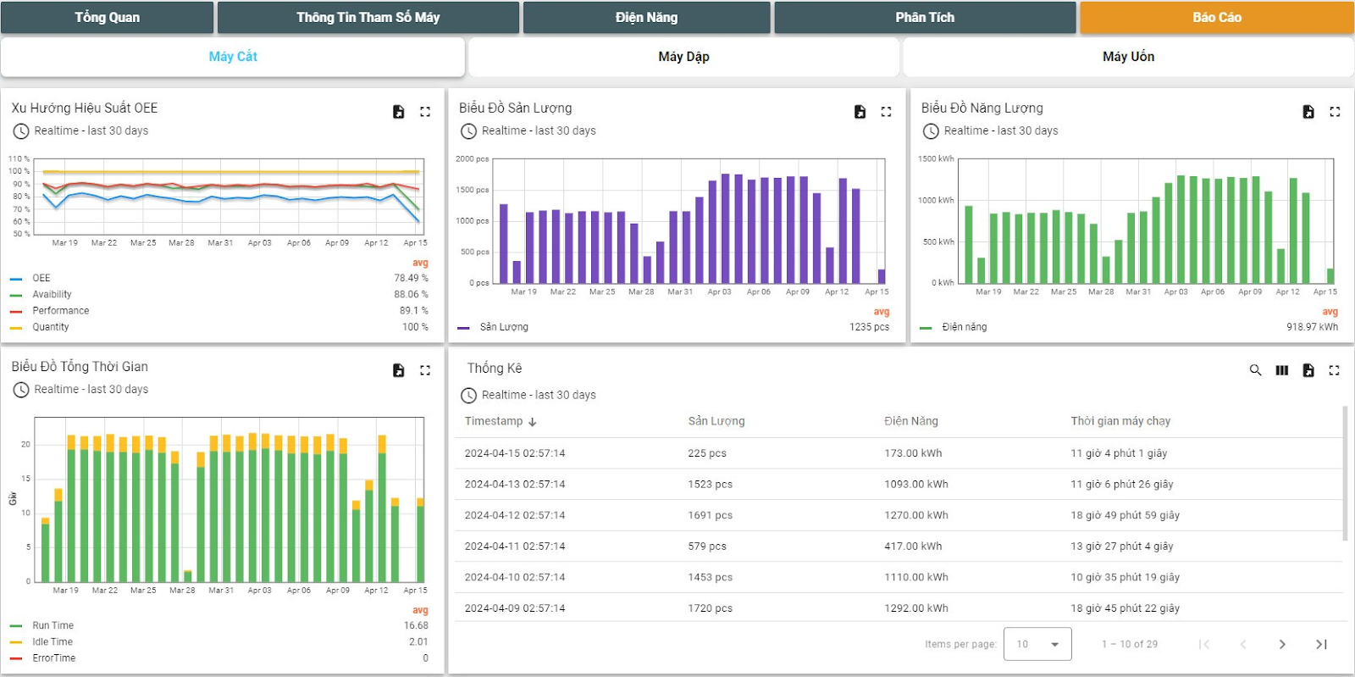Open 'Realtime - last 30 days' in Thống Kê widget
This screenshot has width=1355, height=677.
pyautogui.click(x=539, y=395)
